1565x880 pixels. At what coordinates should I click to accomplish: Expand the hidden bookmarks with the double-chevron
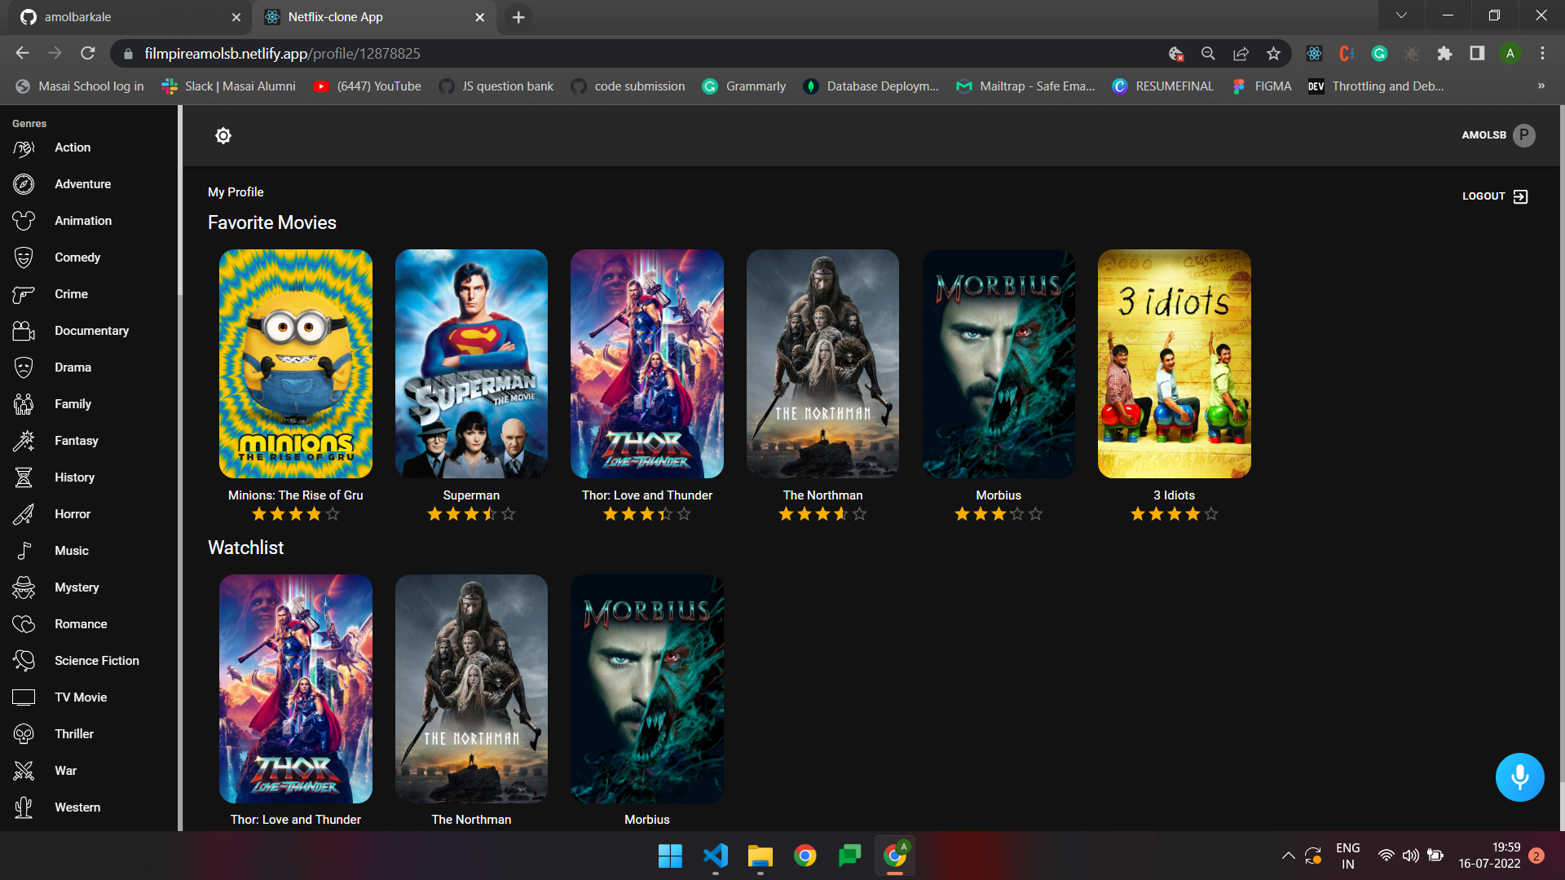pyautogui.click(x=1541, y=86)
